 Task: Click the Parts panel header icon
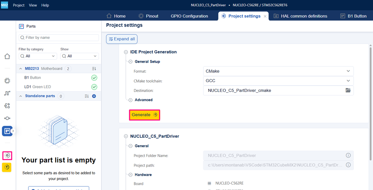point(21,27)
